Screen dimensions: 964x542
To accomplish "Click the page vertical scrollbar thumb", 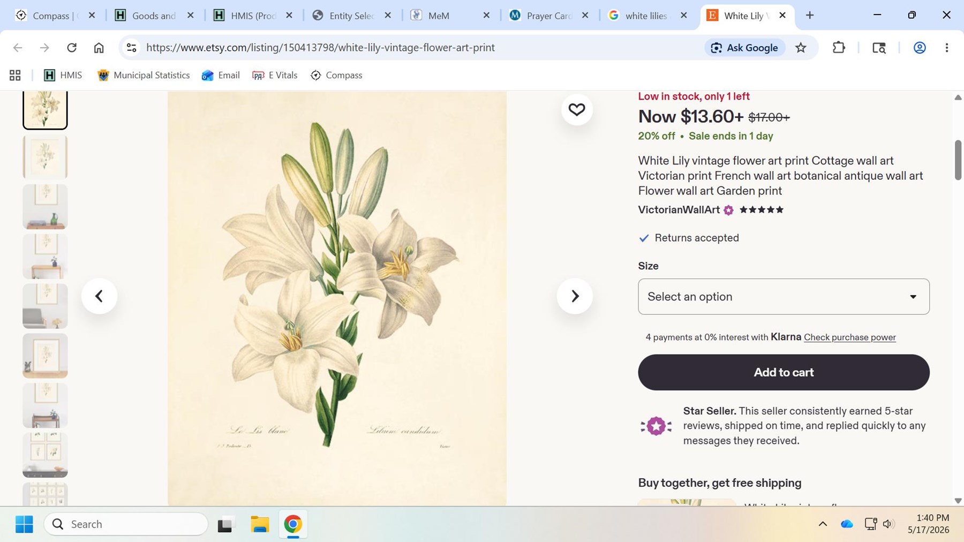I will click(958, 160).
